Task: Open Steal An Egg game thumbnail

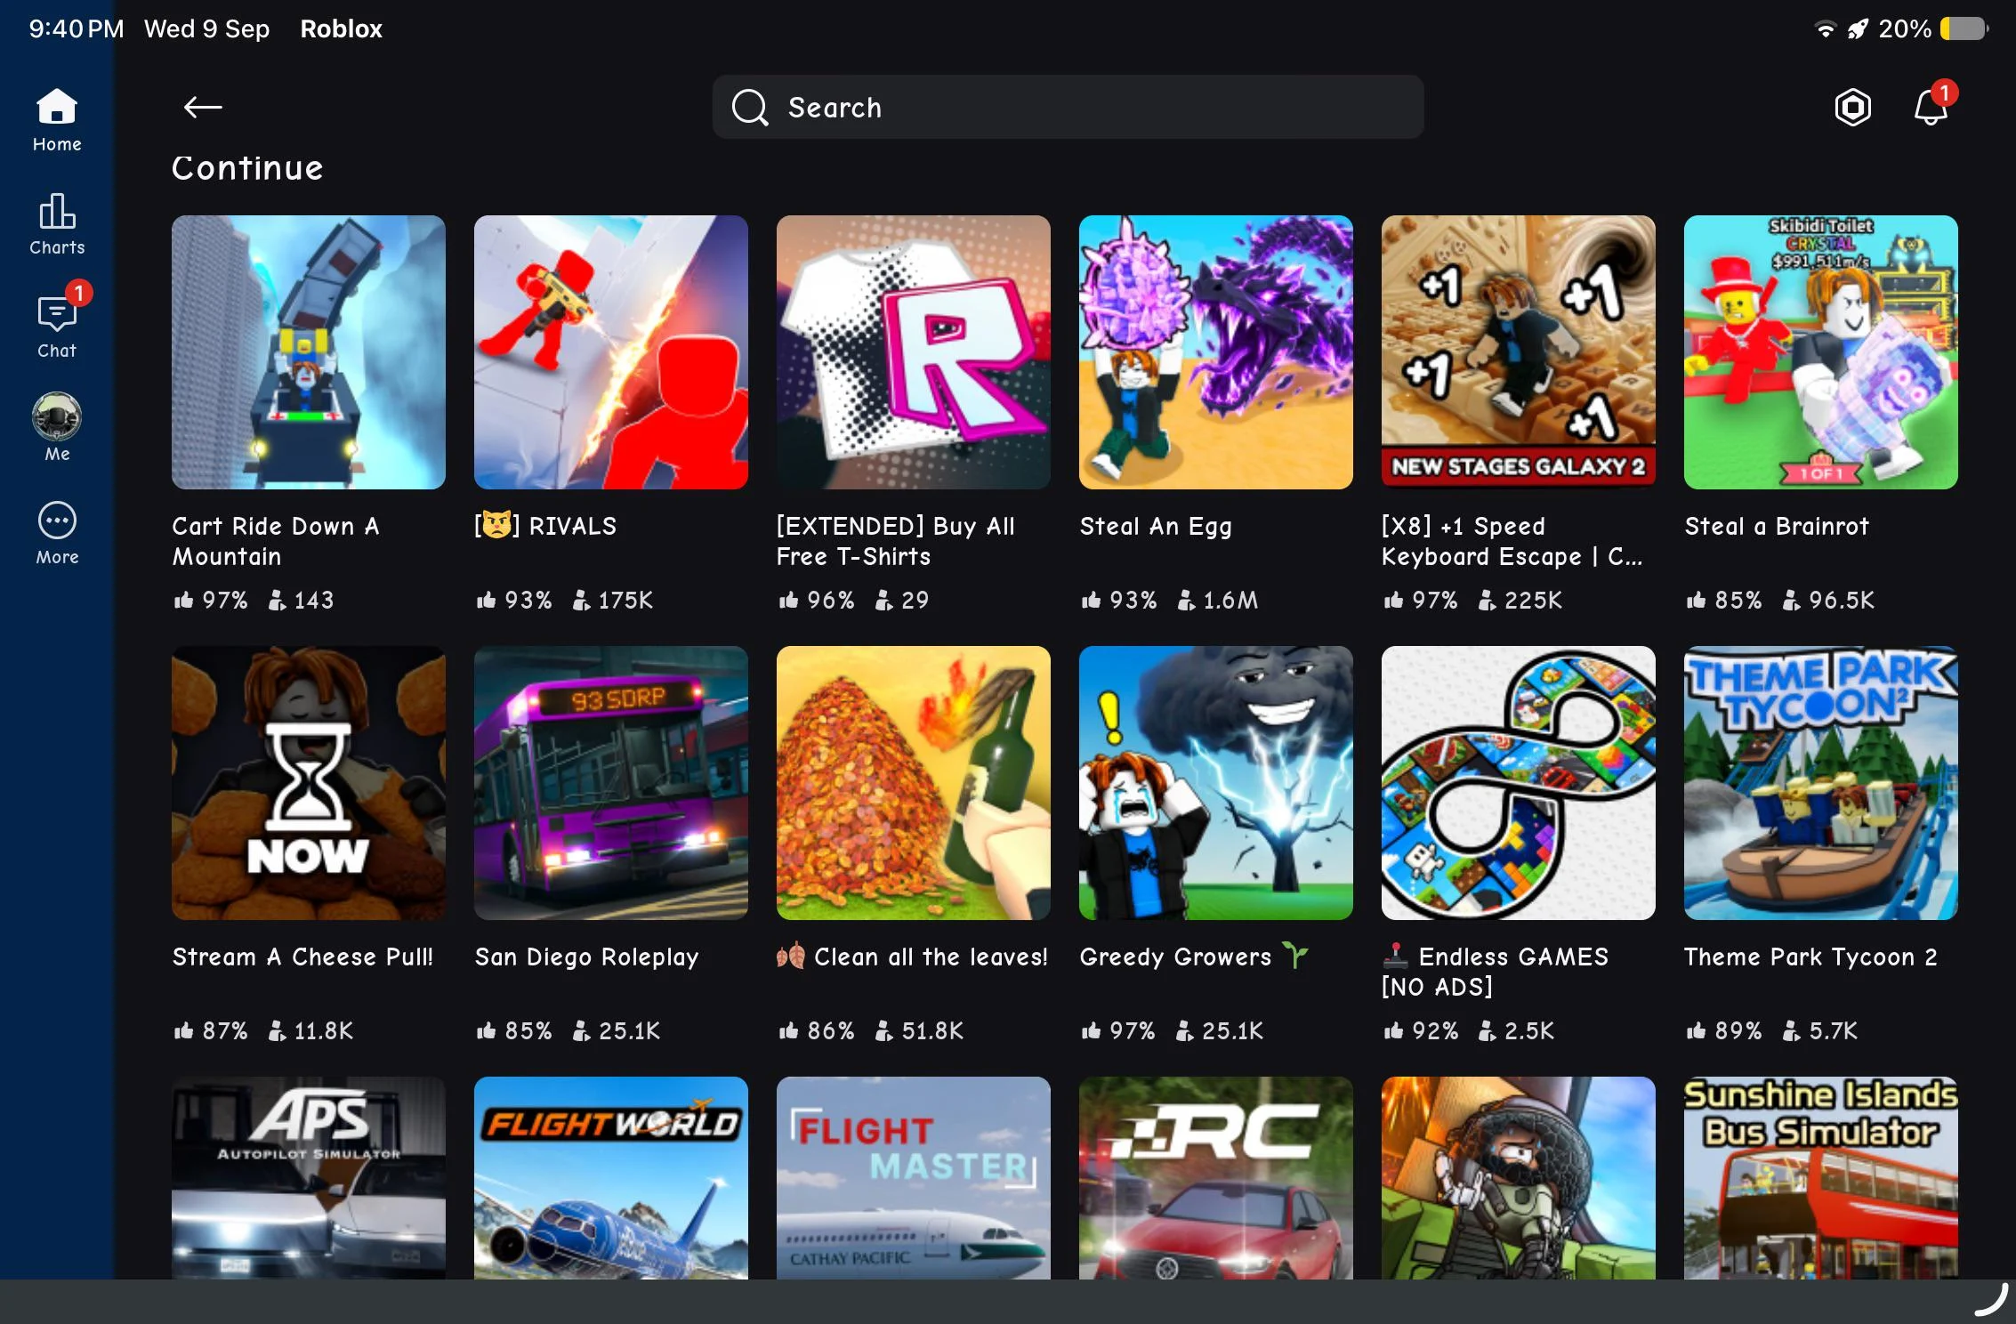Action: pos(1216,352)
